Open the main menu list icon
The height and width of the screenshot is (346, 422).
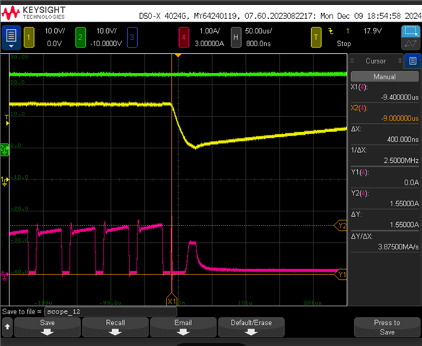point(11,37)
